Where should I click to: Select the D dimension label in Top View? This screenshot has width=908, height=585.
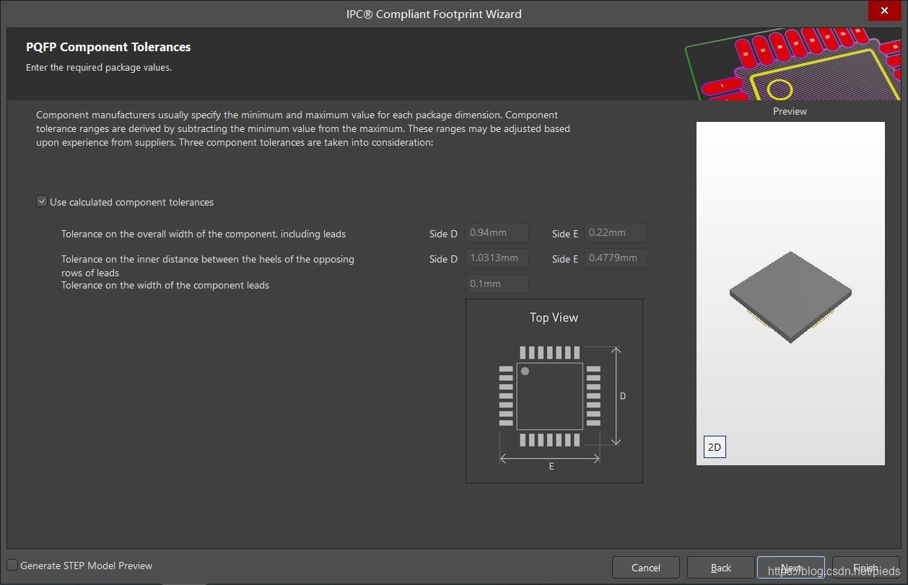(623, 396)
